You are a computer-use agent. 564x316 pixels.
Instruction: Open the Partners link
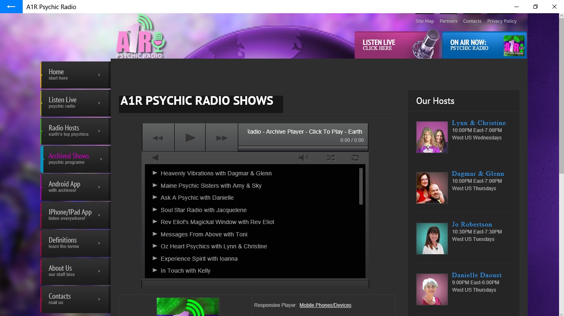[x=448, y=21]
